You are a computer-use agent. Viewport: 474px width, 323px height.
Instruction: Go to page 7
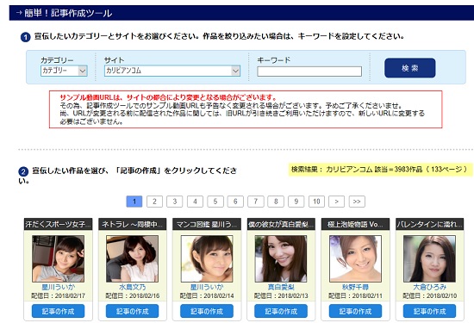[256, 202]
